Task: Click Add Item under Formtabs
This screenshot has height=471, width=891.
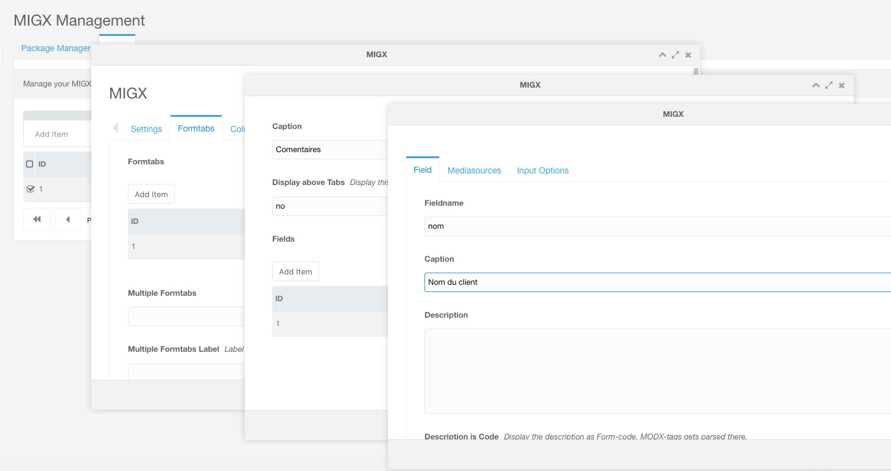Action: tap(151, 194)
